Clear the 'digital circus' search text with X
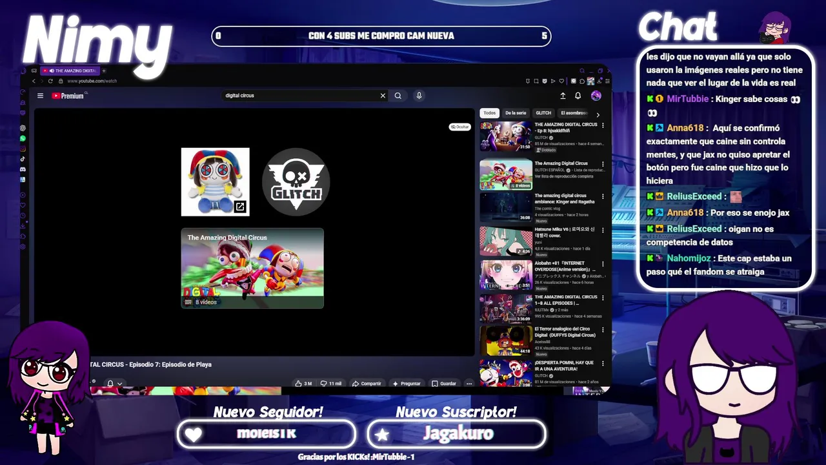 pos(383,96)
